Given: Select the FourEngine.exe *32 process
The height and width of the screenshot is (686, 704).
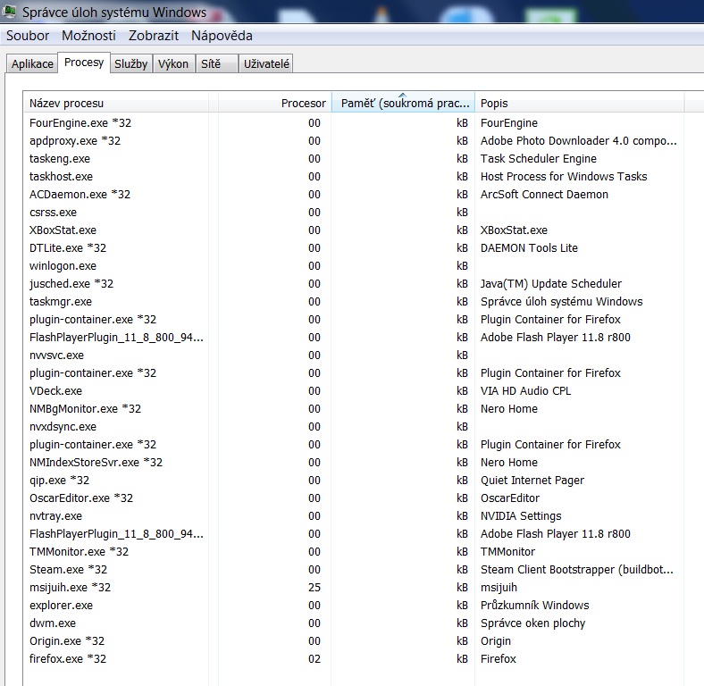Looking at the screenshot, I should click(80, 123).
